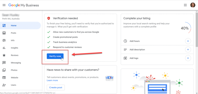Open the account profile avatar

193,5
